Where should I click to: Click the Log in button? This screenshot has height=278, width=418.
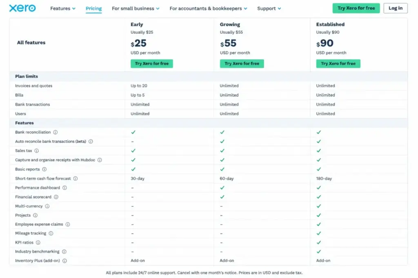click(395, 8)
